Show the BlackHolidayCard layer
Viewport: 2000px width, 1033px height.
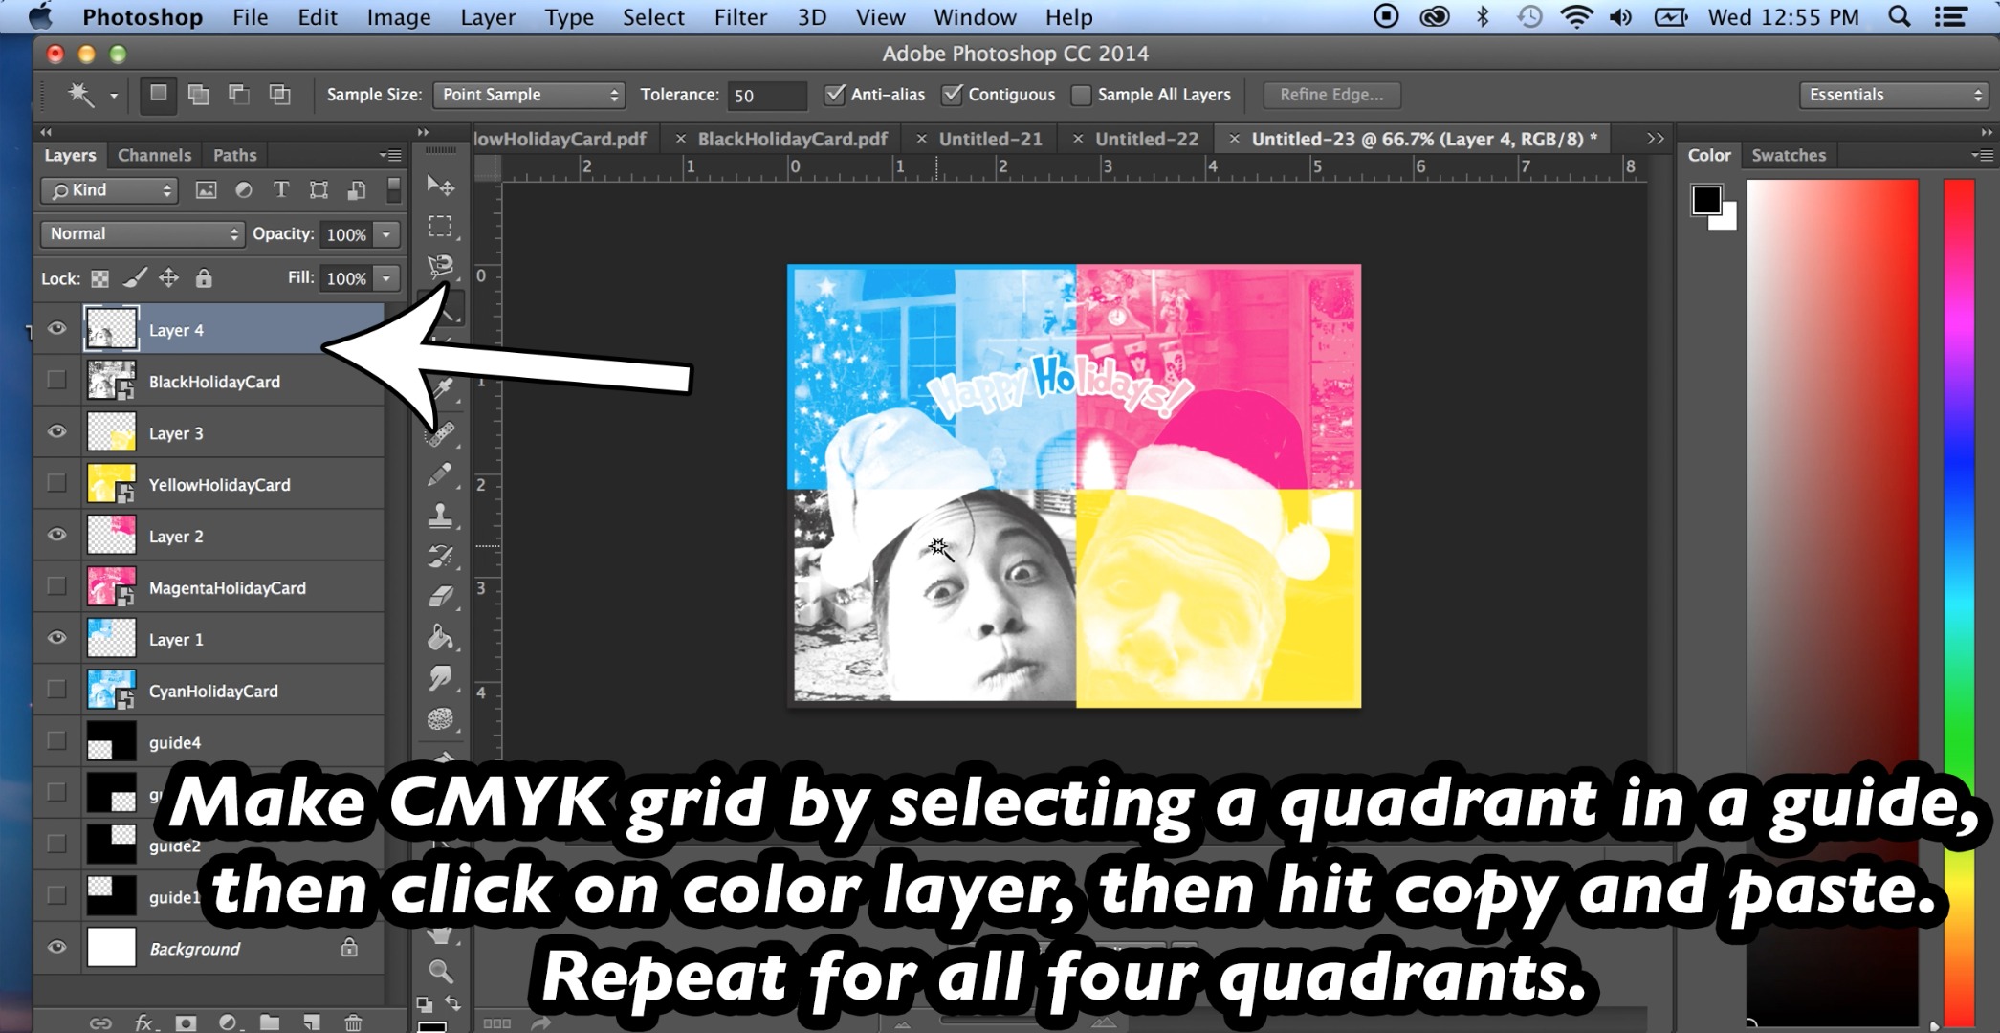coord(57,381)
